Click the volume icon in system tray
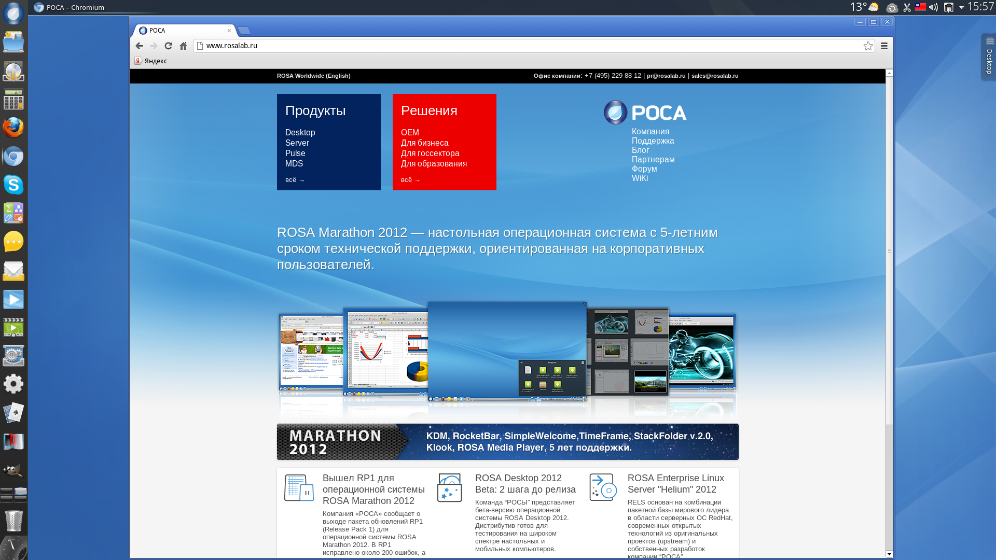 933,7
